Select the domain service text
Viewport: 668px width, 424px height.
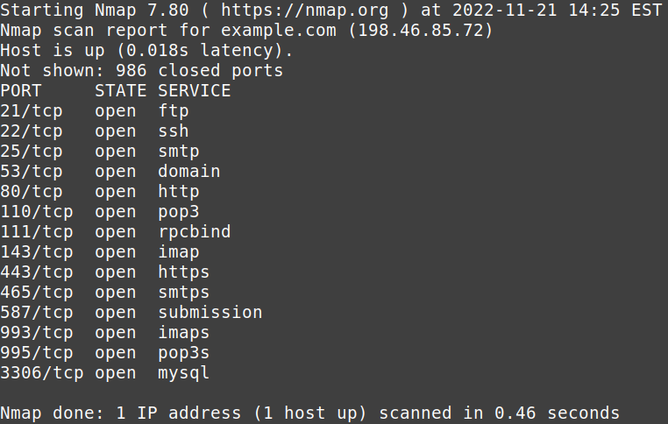click(x=189, y=171)
